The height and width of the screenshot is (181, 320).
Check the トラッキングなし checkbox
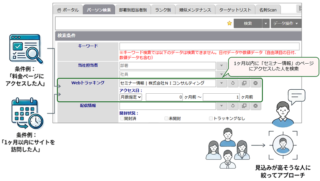(211, 119)
